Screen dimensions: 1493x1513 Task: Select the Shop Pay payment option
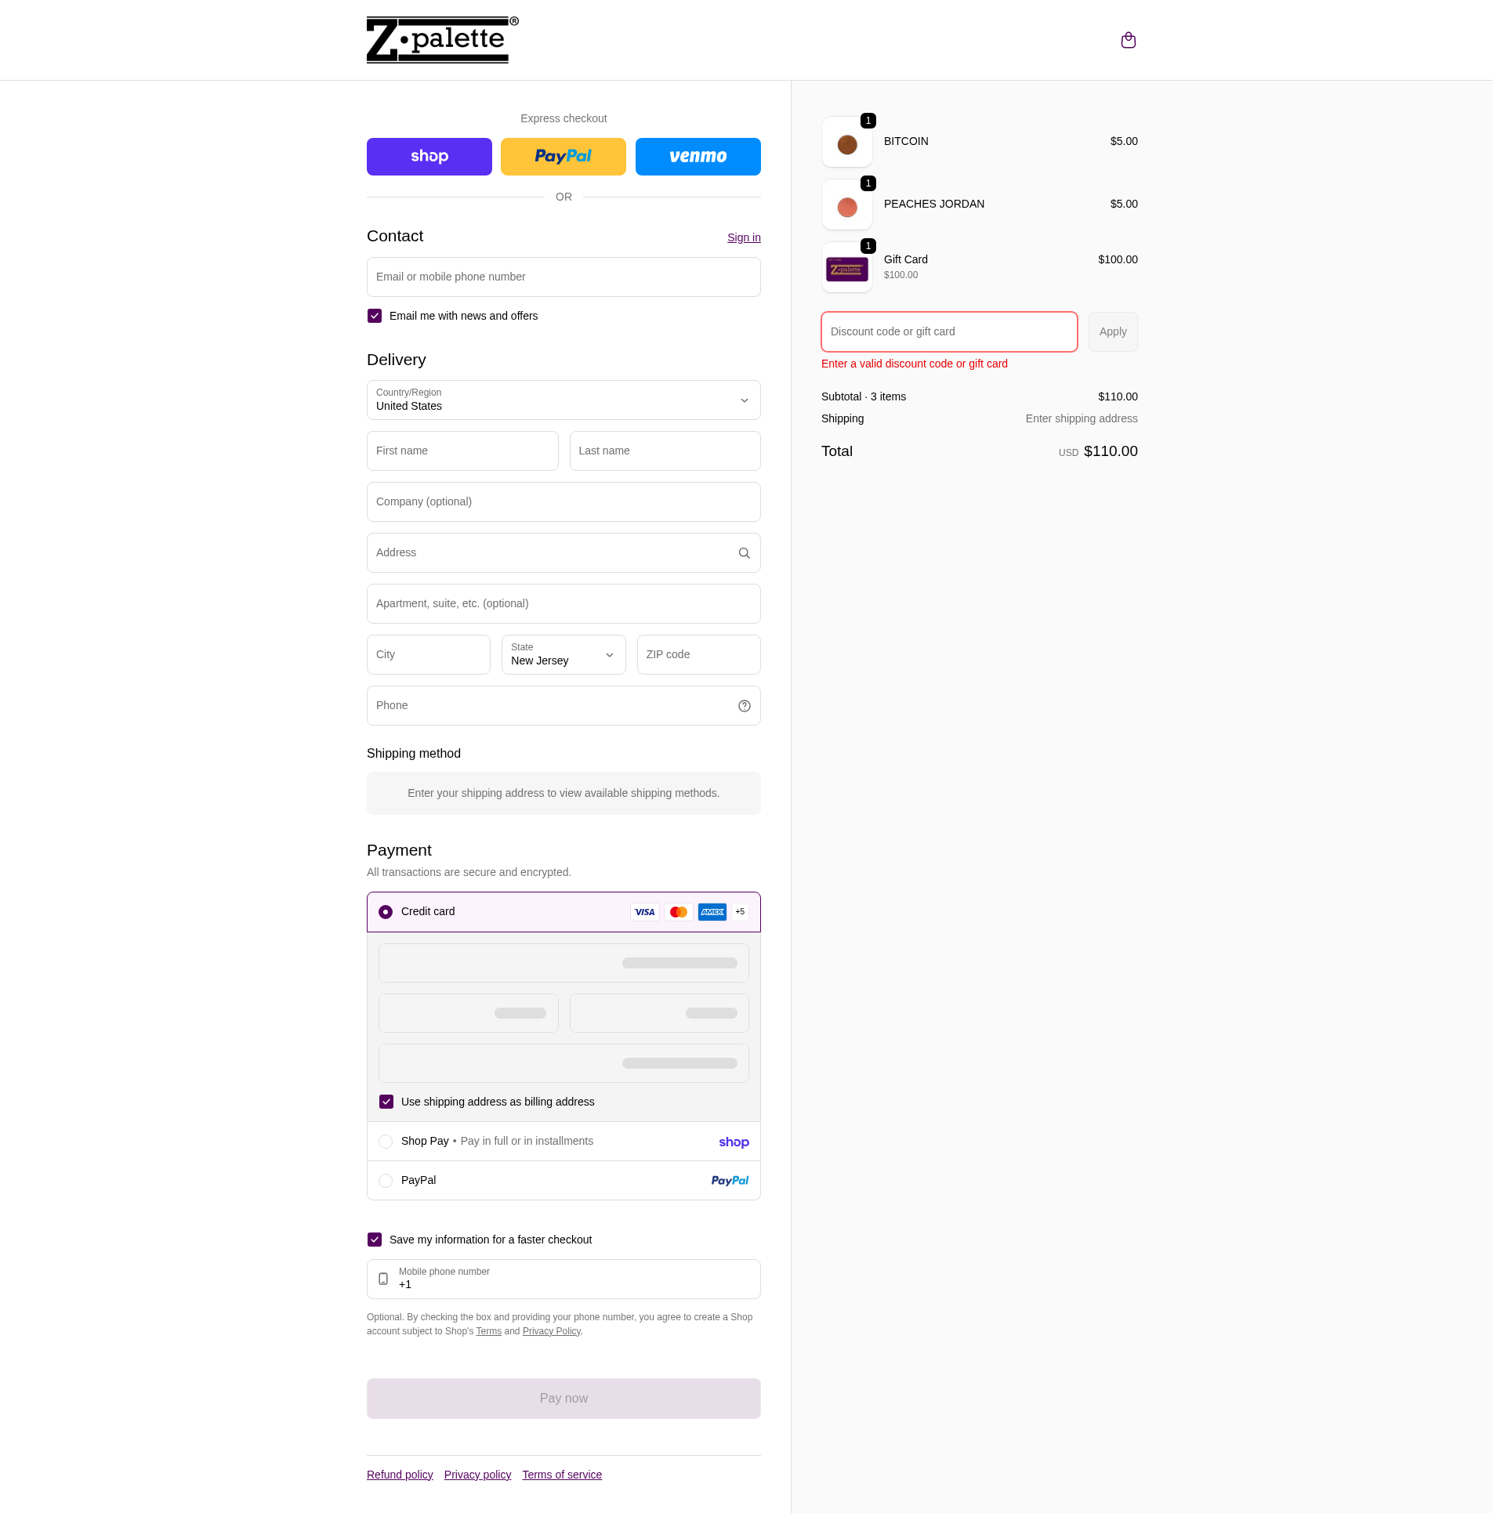pos(386,1141)
